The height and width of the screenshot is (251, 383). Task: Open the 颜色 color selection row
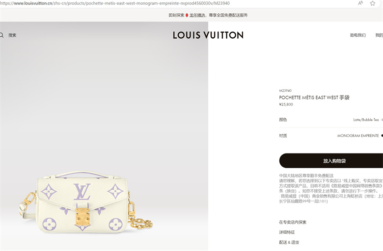(x=331, y=120)
